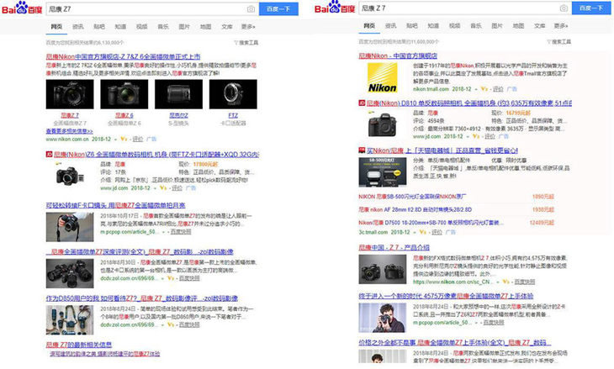Open 尼康全画幅微单Z7深度评测 zol result link
614x369 pixels.
(x=140, y=252)
